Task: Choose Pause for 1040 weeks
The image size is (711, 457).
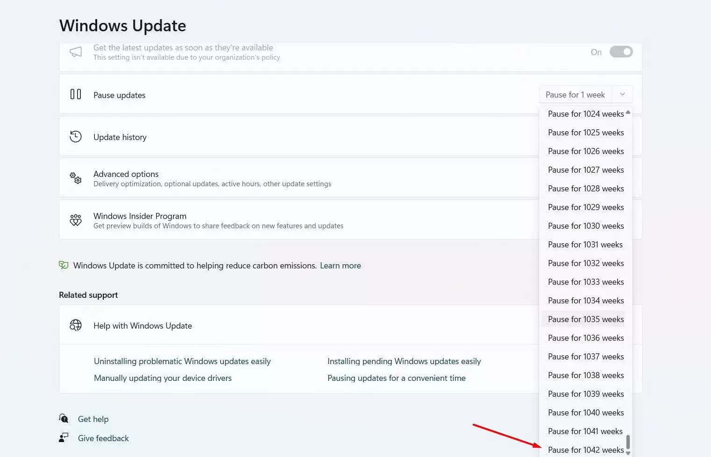Action: click(x=586, y=413)
